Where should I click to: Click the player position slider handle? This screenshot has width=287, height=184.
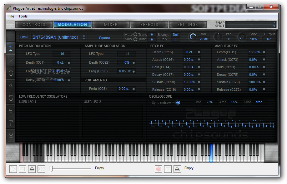[51, 169]
